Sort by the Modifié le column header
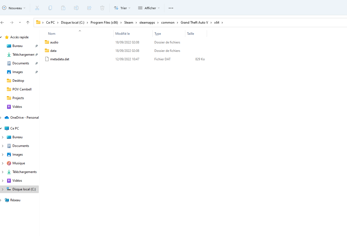Viewport: 347px width, 236px height. [122, 34]
